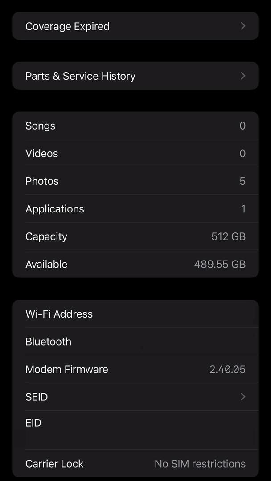Tap the chevron next to Parts & Service History

click(243, 76)
